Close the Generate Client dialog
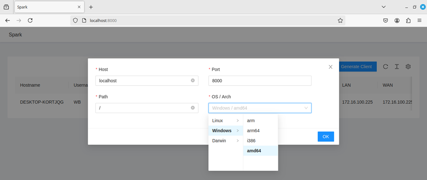Screen dimensions: 427x180 point(331,67)
